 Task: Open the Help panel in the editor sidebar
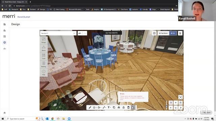44,73
